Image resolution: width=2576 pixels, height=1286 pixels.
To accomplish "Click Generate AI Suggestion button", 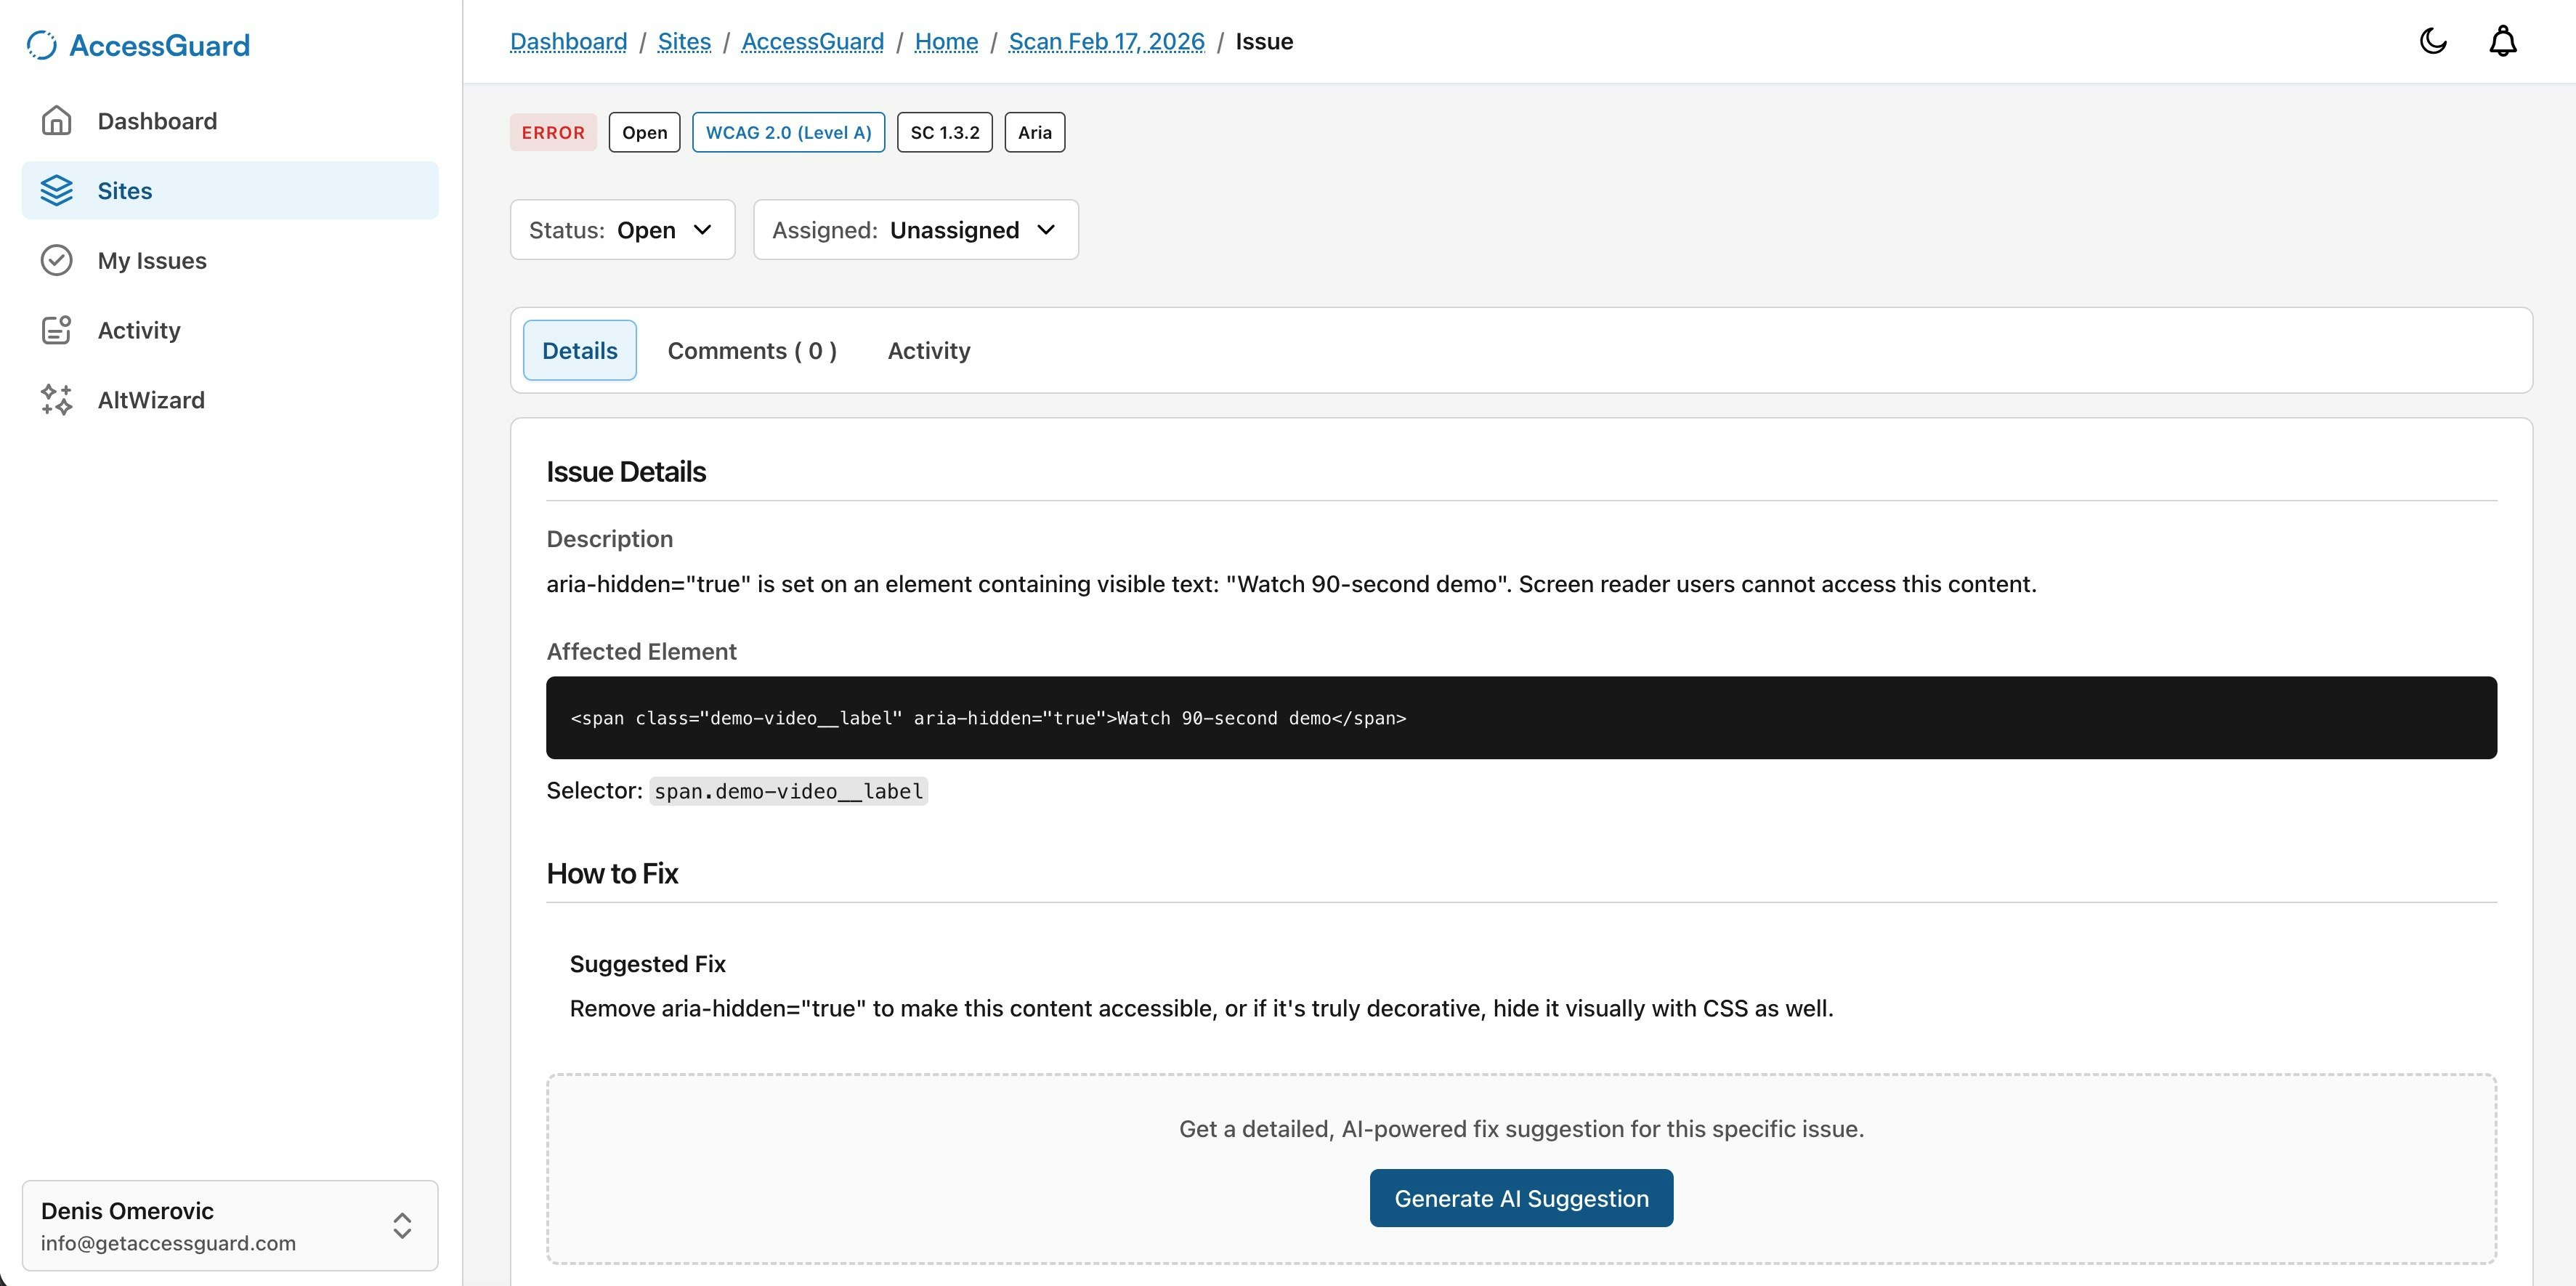I will [1520, 1198].
